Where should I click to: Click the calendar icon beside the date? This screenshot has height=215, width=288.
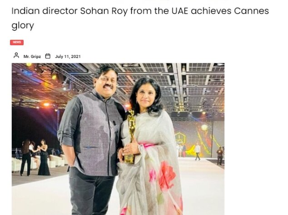pyautogui.click(x=48, y=56)
